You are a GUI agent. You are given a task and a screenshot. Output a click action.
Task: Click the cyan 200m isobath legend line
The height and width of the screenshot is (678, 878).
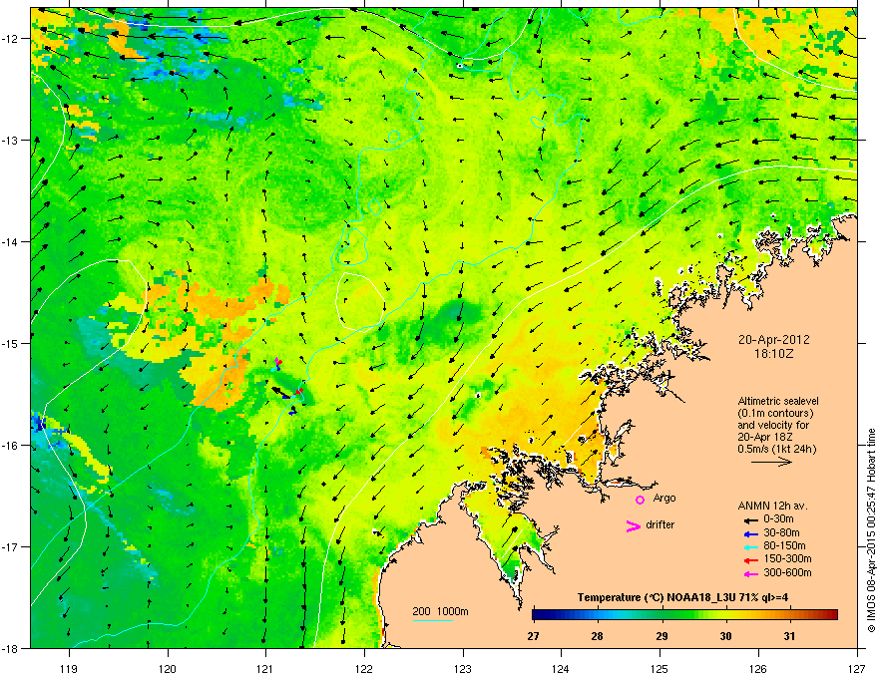(x=432, y=620)
